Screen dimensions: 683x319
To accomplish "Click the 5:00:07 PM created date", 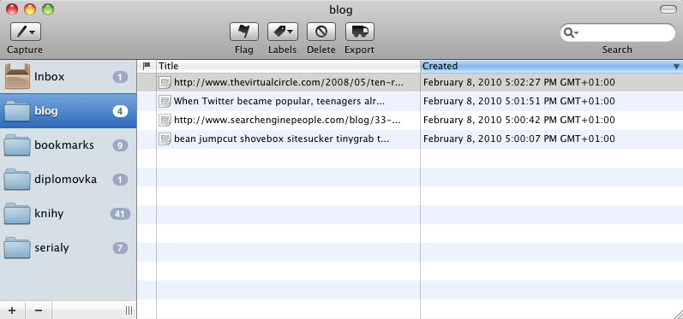I will (x=518, y=139).
